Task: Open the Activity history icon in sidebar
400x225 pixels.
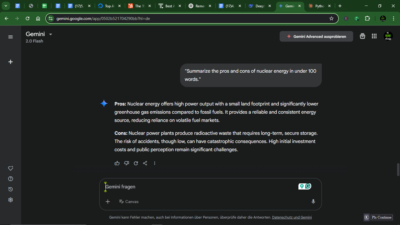Action: (11, 189)
